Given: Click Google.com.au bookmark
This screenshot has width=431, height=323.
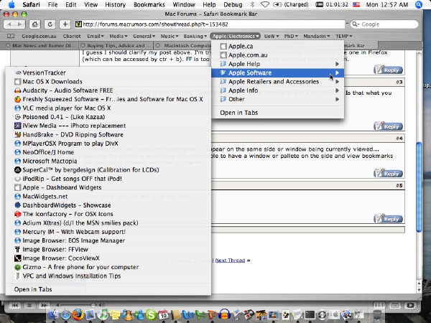Looking at the screenshot, I should point(39,37).
